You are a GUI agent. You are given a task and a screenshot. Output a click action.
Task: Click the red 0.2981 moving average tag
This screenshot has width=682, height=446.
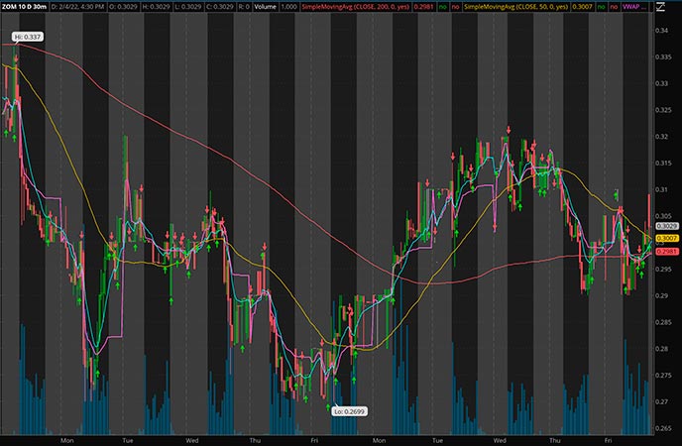pos(666,252)
